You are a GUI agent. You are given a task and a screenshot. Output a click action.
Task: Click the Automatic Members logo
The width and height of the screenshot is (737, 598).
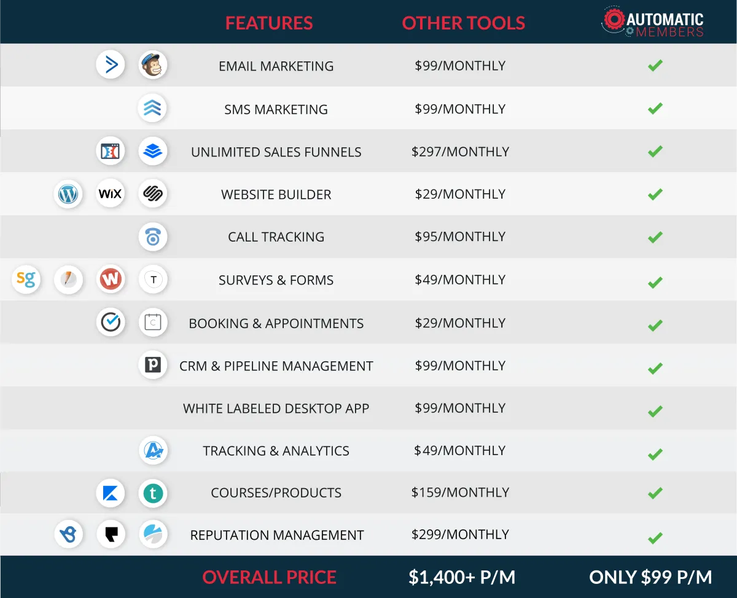(652, 23)
